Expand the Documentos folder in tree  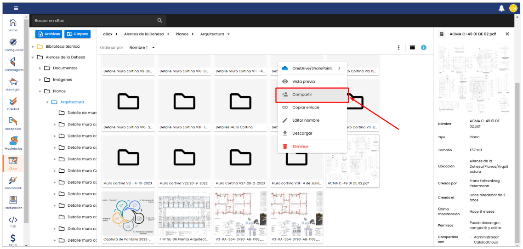[40, 68]
